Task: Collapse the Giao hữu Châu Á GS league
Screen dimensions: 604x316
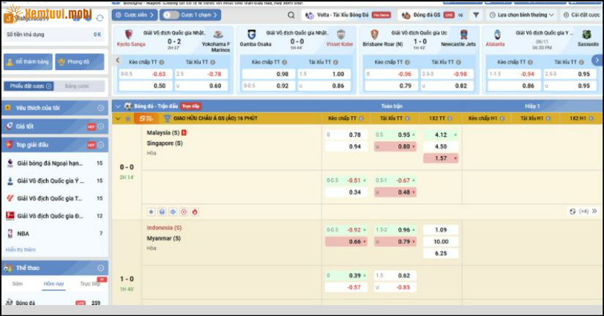Action: pos(118,118)
